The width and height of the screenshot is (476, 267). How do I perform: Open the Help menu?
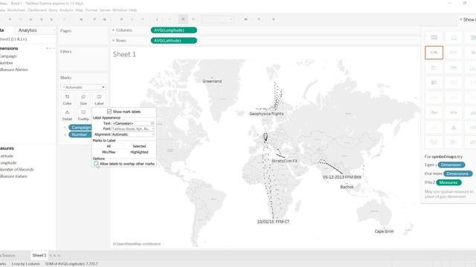click(x=132, y=10)
